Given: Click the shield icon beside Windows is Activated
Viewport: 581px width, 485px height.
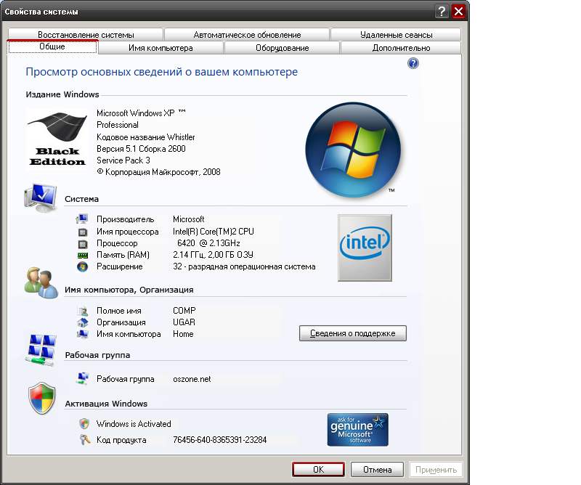Looking at the screenshot, I should pyautogui.click(x=84, y=423).
